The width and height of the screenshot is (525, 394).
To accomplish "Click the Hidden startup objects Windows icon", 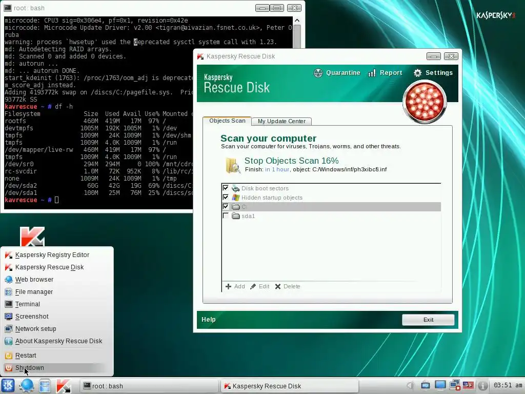I will [236, 198].
